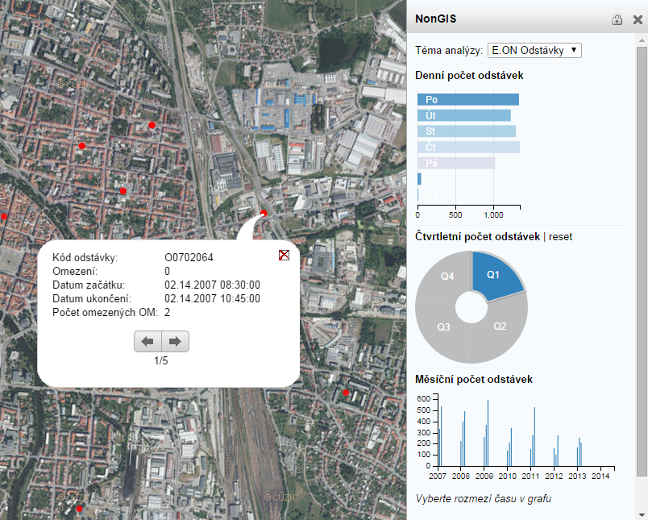This screenshot has height=520, width=648.
Task: Go to the next outage record in popup
Action: point(175,342)
